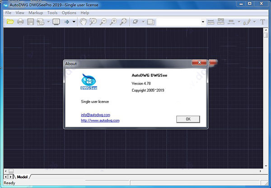Viewport: 271px width, 188px height.
Task: Click the Save floppy disk icon
Action: click(x=31, y=22)
